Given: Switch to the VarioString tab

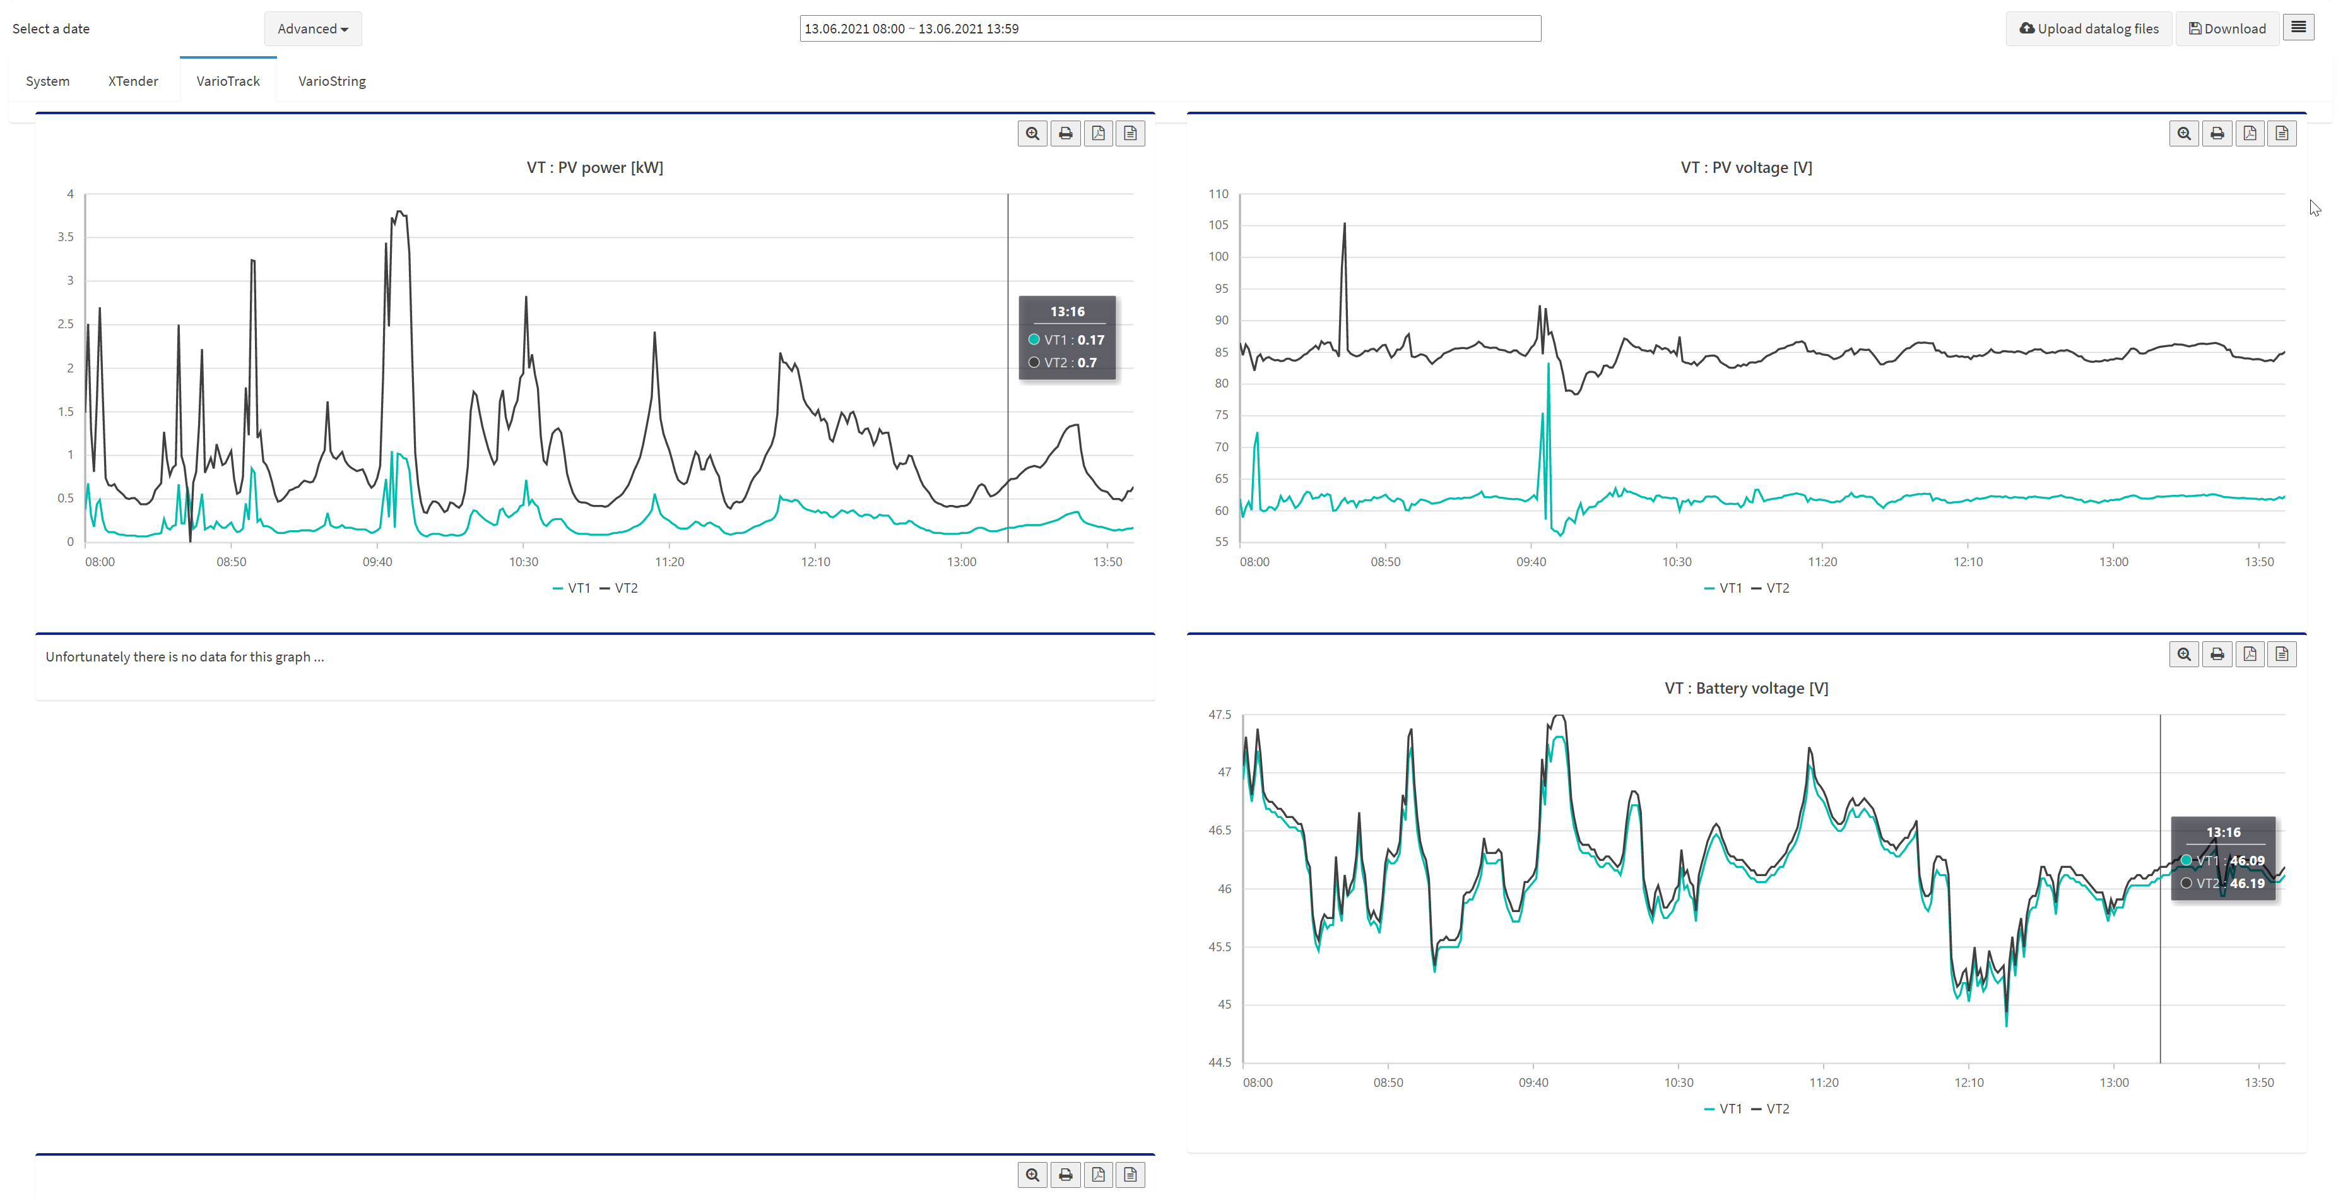Looking at the screenshot, I should click(332, 81).
